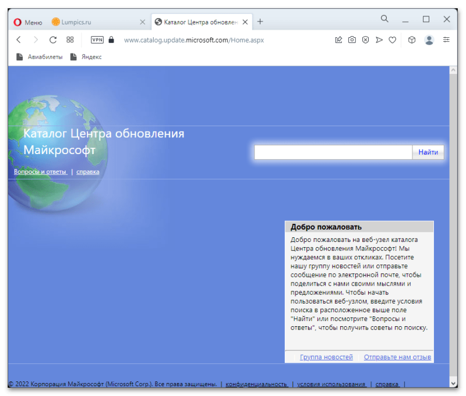Image resolution: width=466 pixels, height=396 pixels.
Task: Open the Вопросы и ответы link
Action: pyautogui.click(x=40, y=172)
